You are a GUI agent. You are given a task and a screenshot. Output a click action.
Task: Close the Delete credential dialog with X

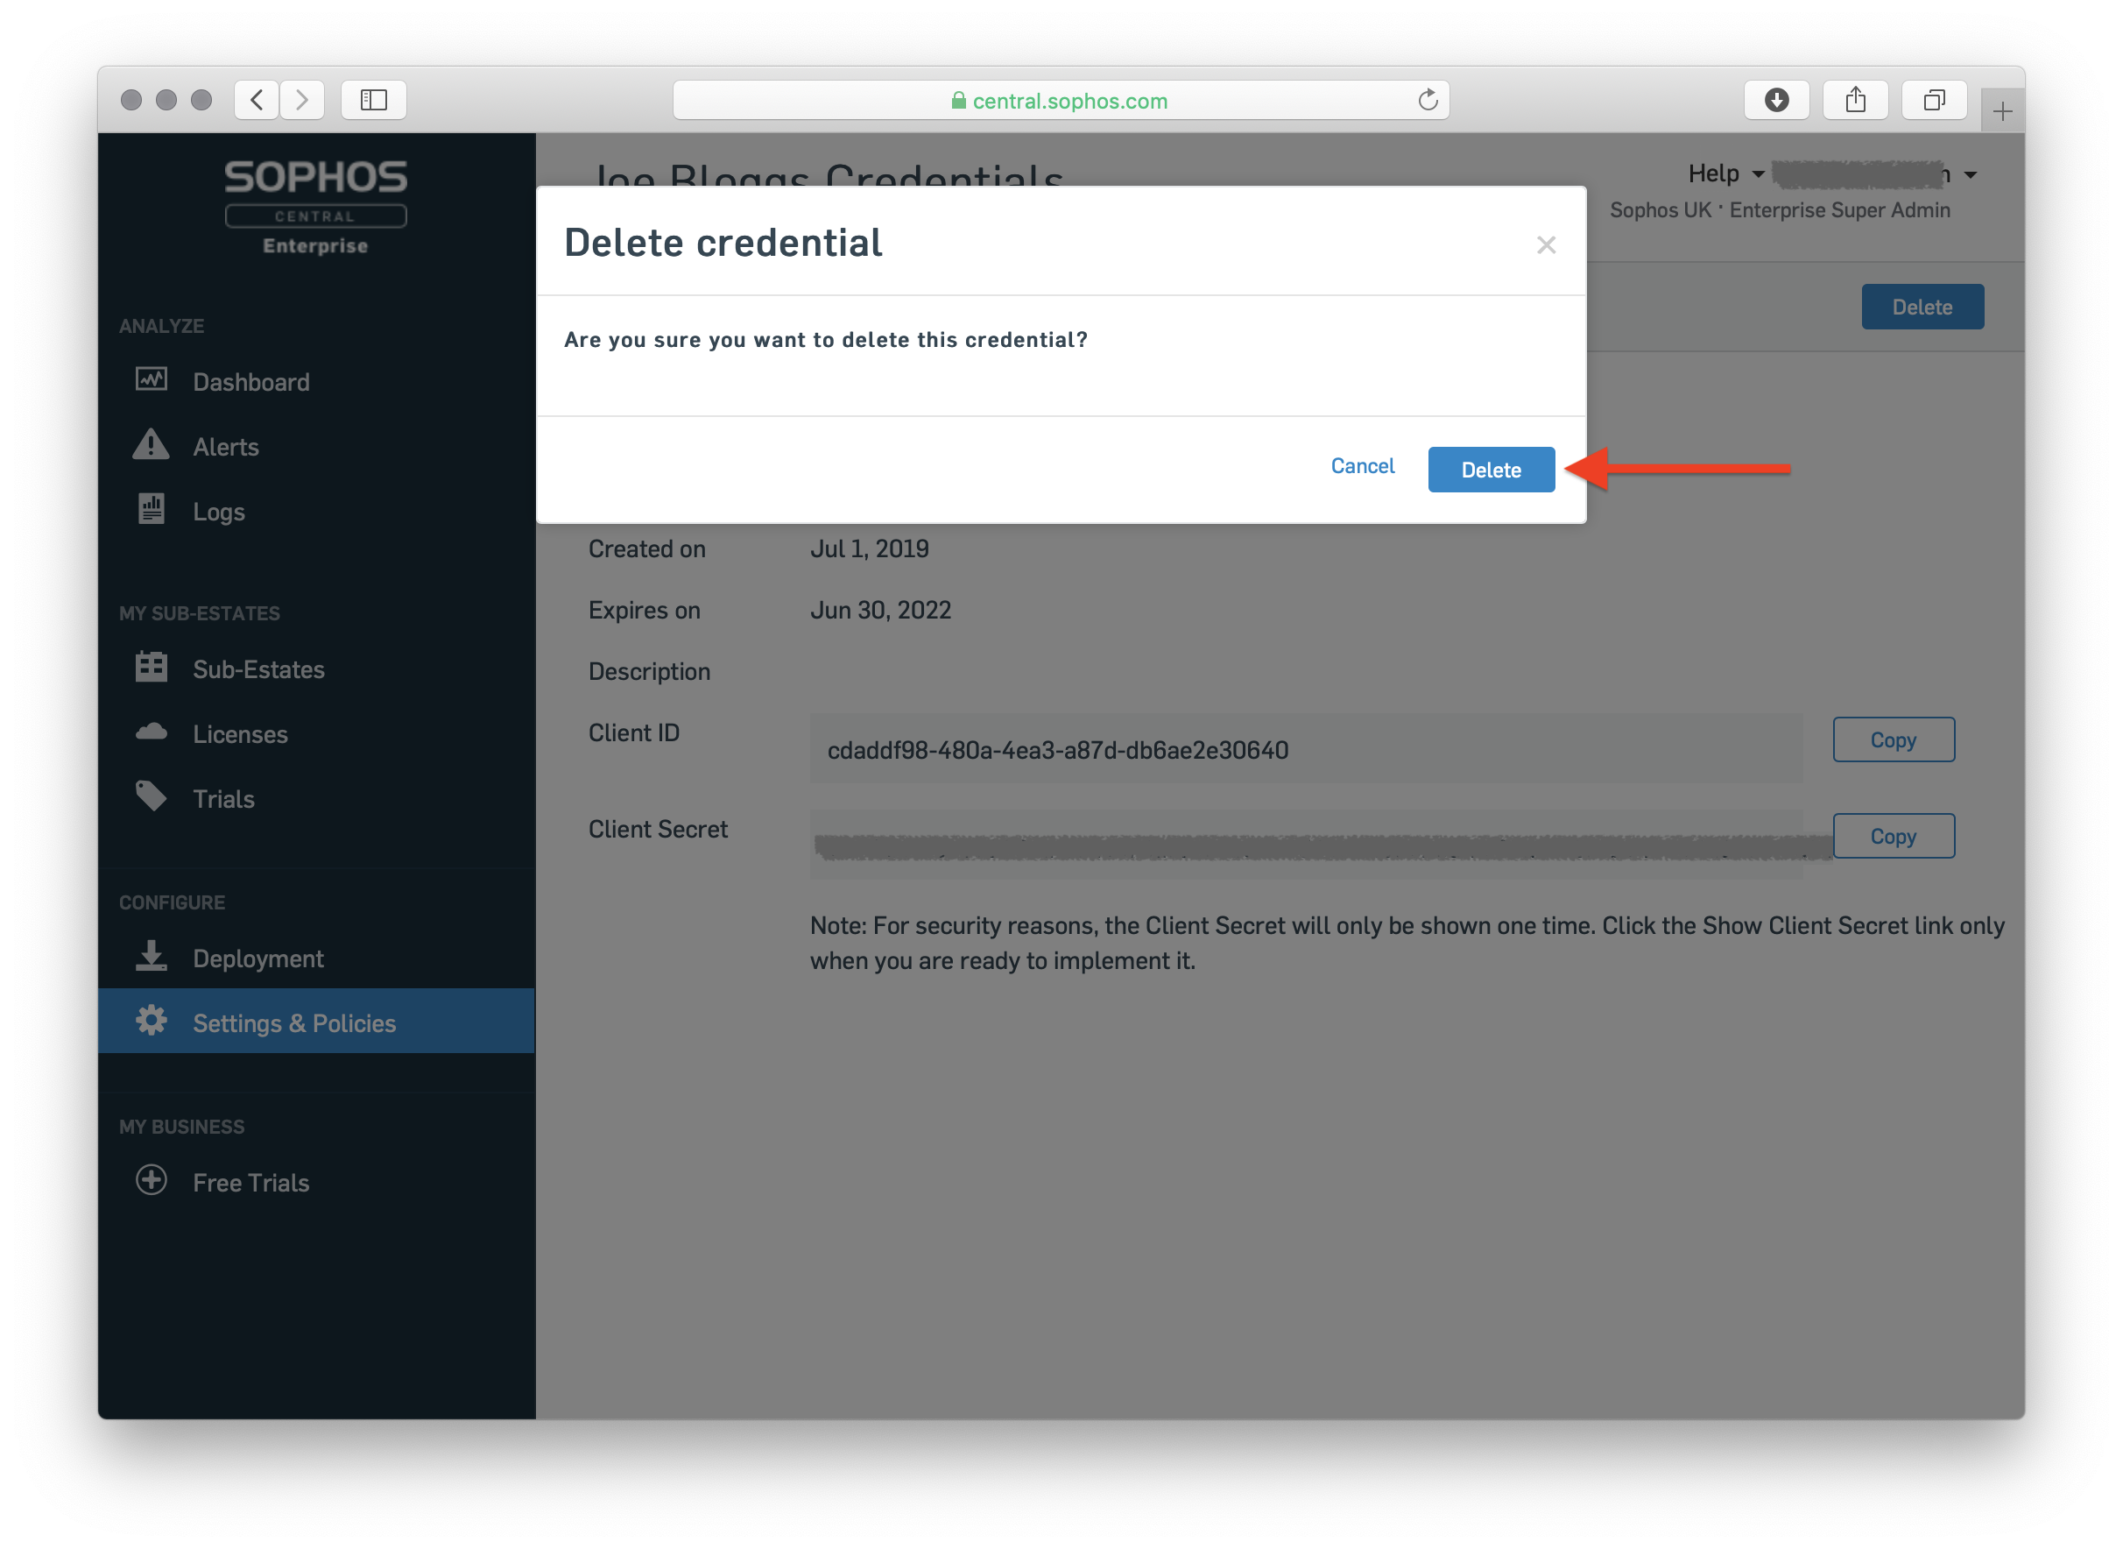point(1546,244)
